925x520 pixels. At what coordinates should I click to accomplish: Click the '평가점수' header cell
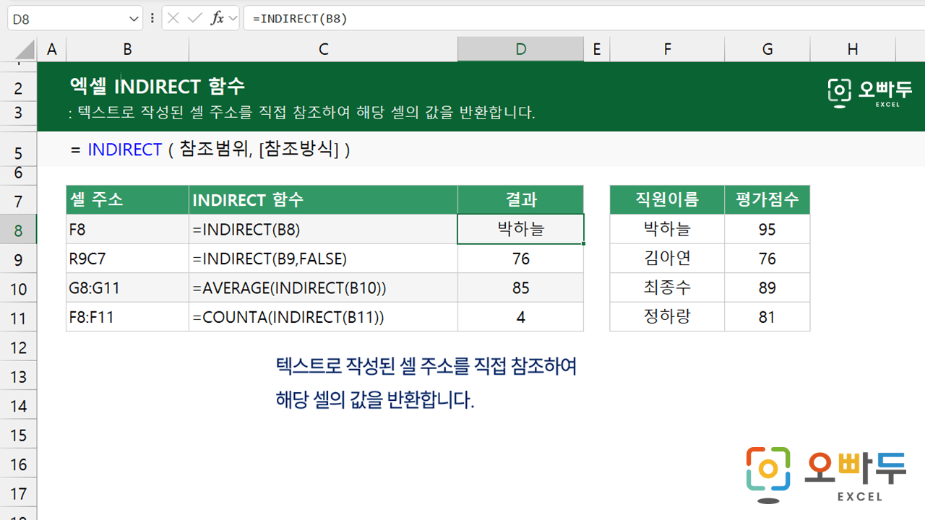click(767, 200)
